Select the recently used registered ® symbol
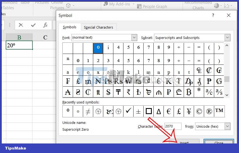Screen dimensions: 239x153 coord(209,111)
